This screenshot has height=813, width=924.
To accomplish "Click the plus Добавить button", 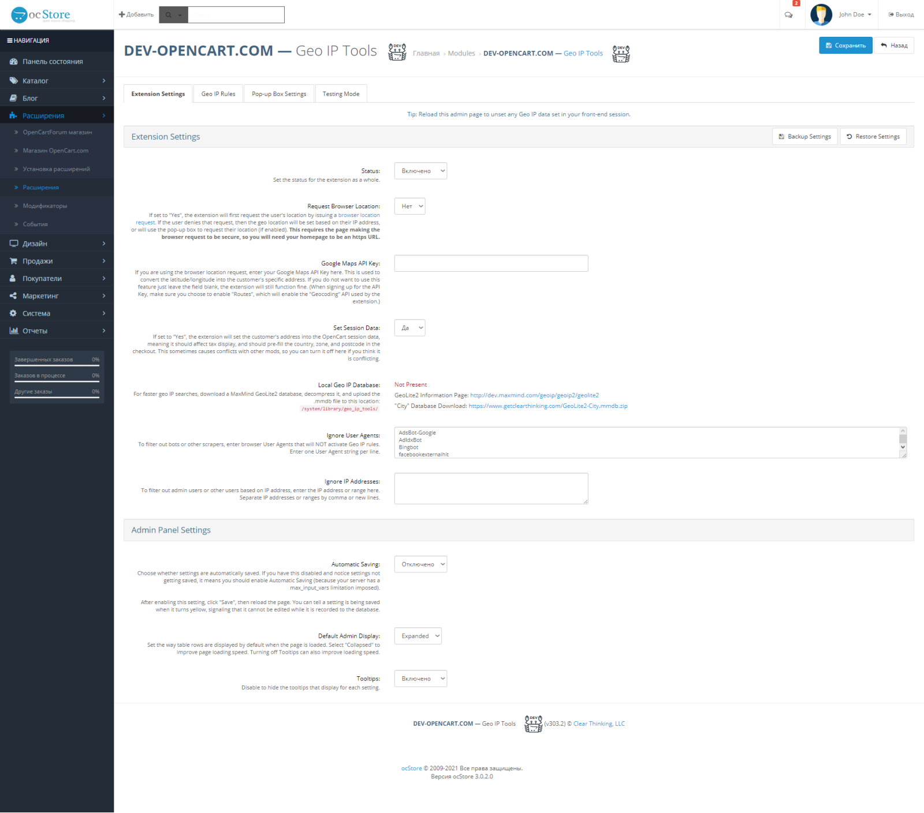I will coord(136,14).
